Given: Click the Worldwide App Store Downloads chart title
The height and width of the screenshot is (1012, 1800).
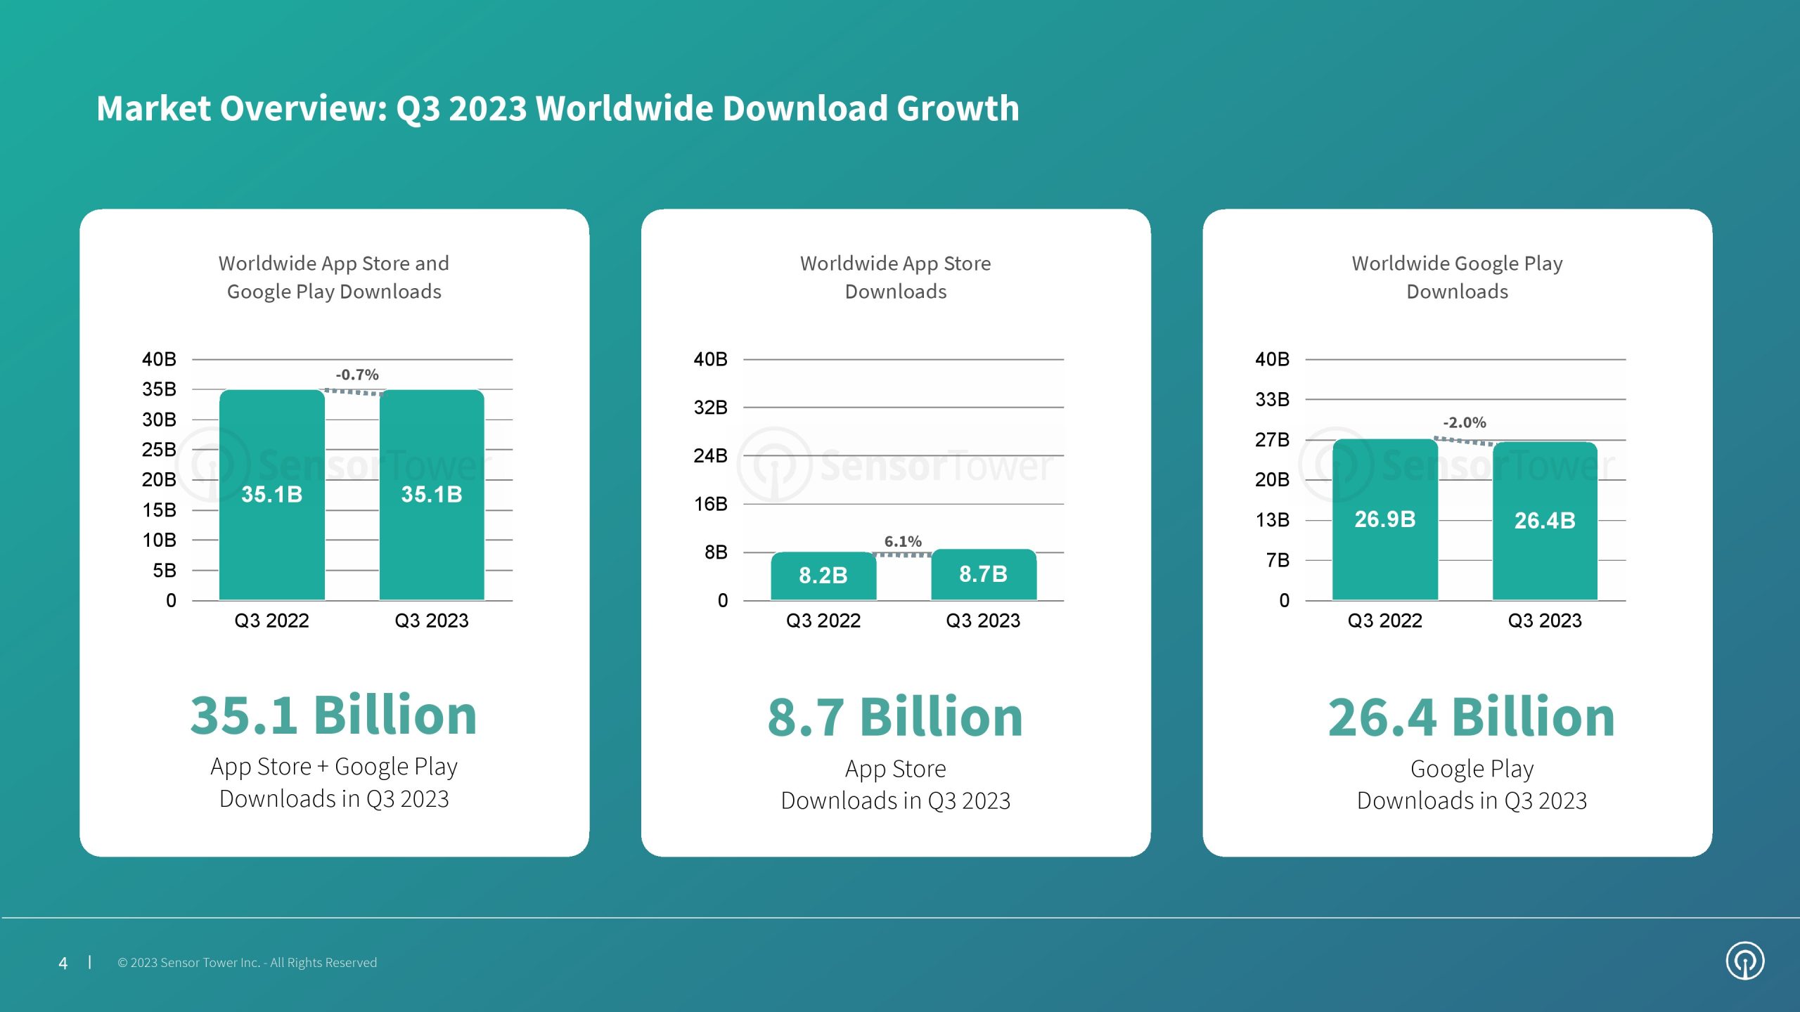Looking at the screenshot, I should pyautogui.click(x=895, y=277).
